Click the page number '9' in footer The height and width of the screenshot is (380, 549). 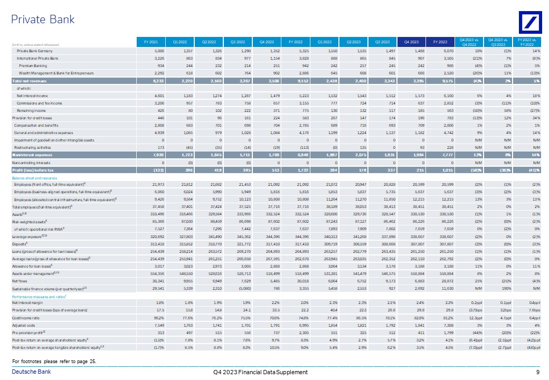tap(537, 372)
